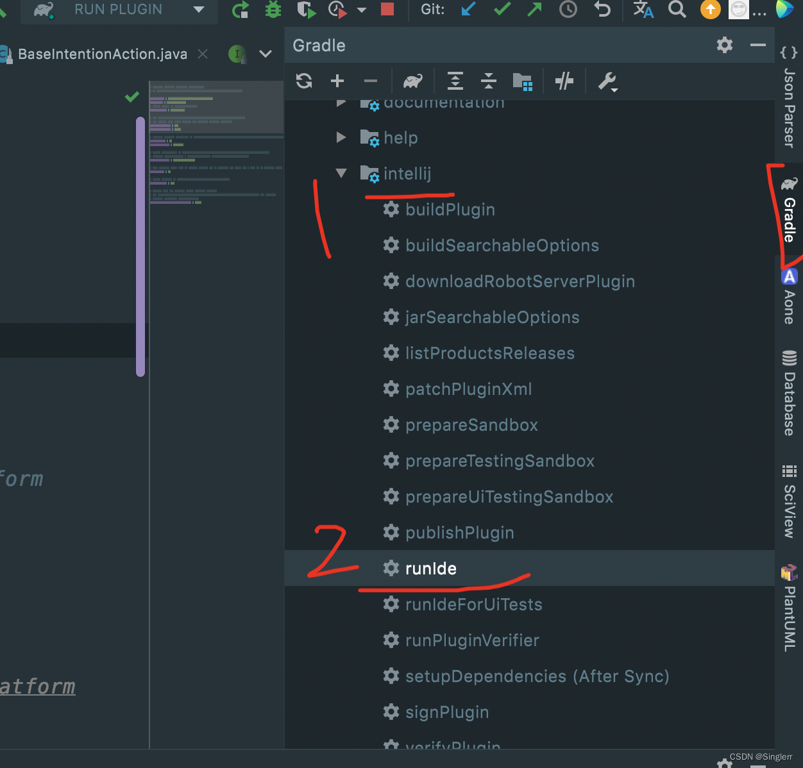The width and height of the screenshot is (803, 768).
Task: Select the buildPlugin task
Action: pyautogui.click(x=439, y=210)
